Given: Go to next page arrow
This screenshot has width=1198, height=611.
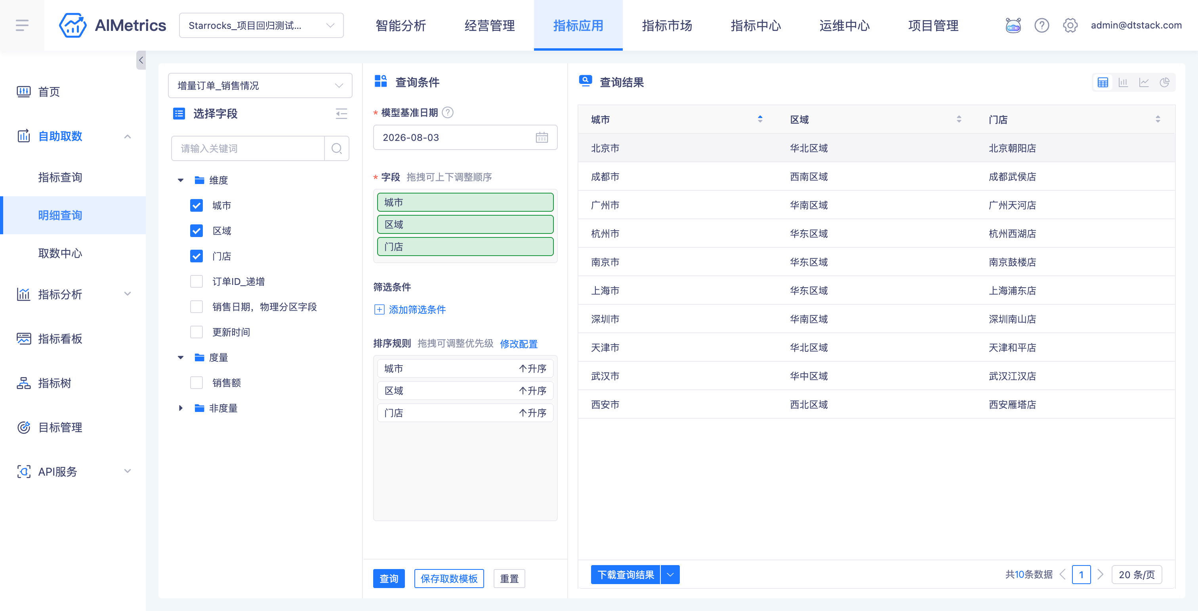Looking at the screenshot, I should tap(1100, 575).
